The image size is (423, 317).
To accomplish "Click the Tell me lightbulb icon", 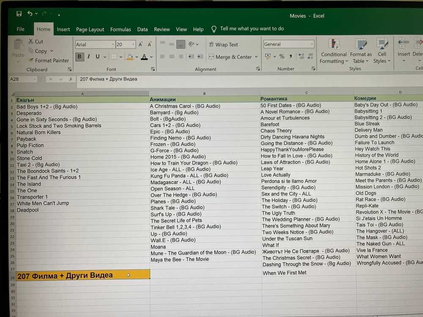I will [214, 29].
